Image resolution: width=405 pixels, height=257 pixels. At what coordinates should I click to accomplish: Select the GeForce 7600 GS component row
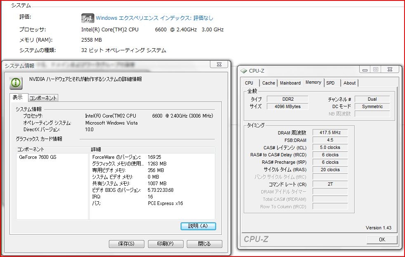(38, 157)
